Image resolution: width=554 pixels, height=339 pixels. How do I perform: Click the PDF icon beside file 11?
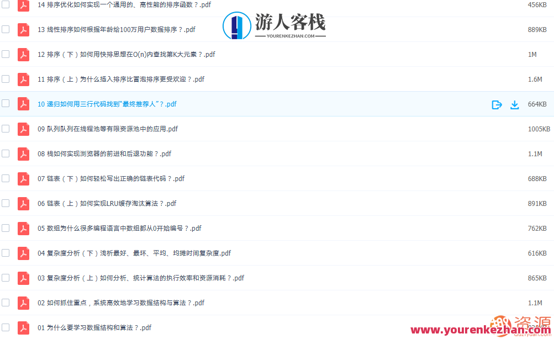(23, 79)
